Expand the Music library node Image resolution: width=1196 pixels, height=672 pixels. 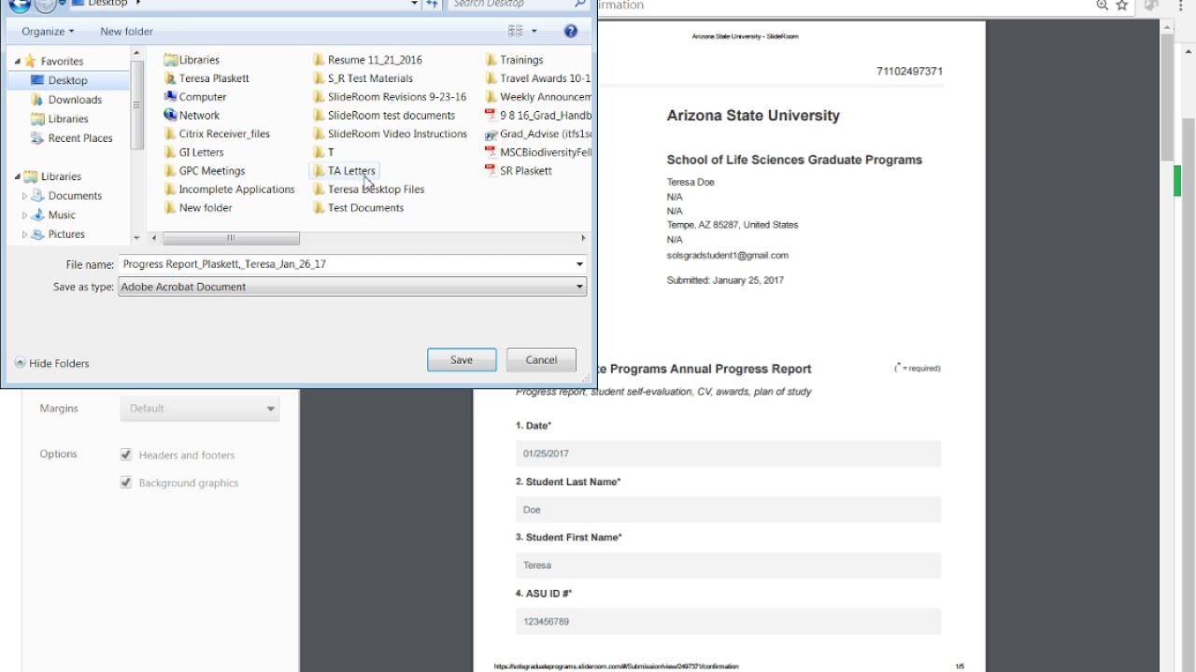25,216
